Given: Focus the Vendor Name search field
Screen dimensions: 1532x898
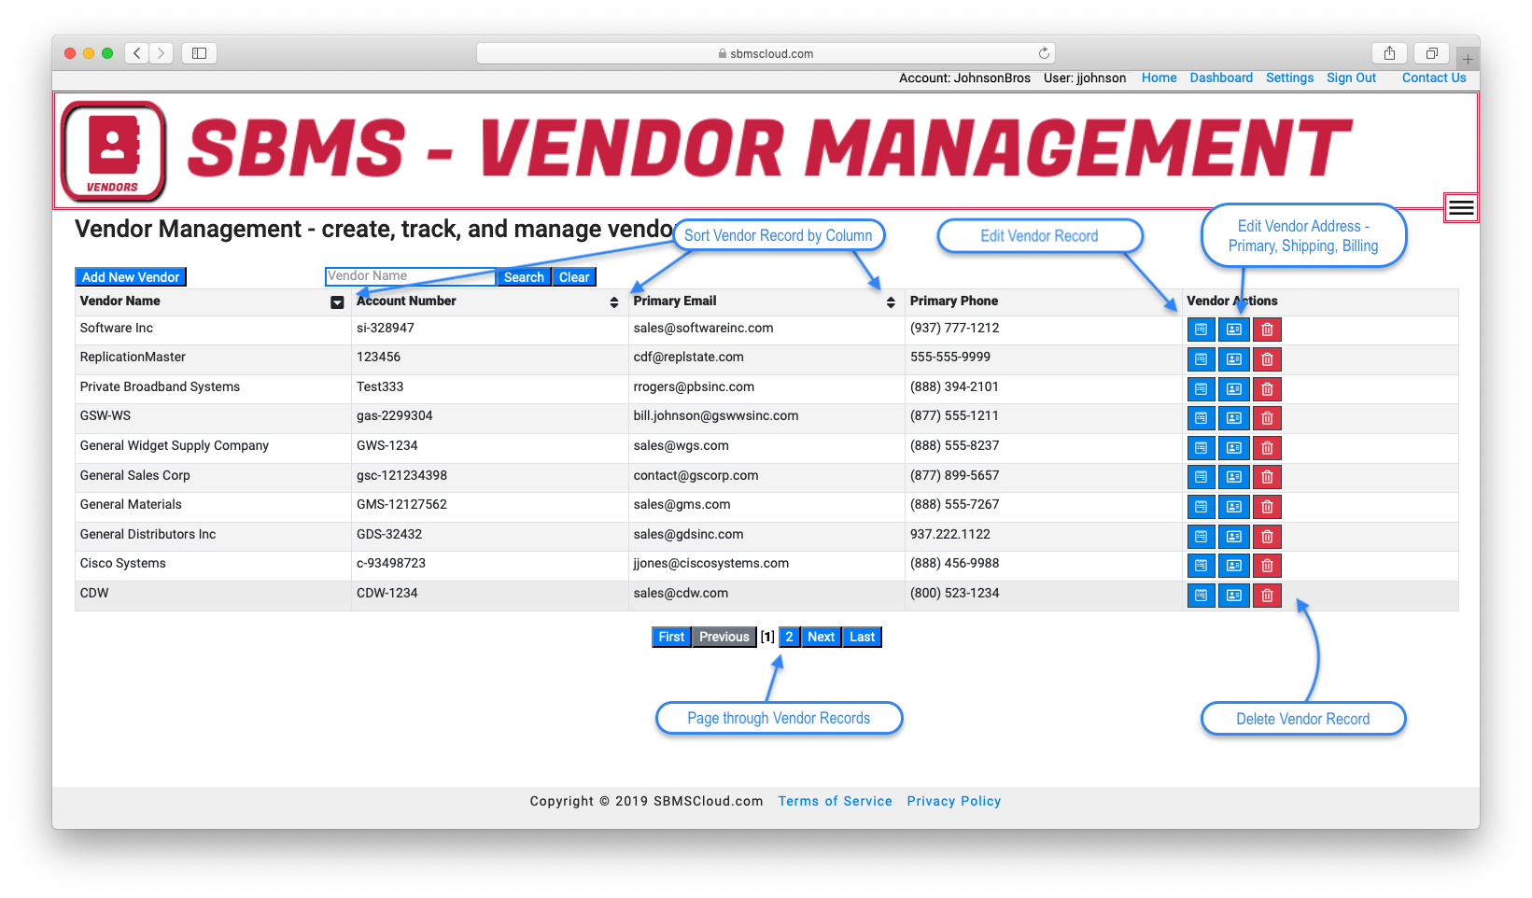Looking at the screenshot, I should [410, 276].
